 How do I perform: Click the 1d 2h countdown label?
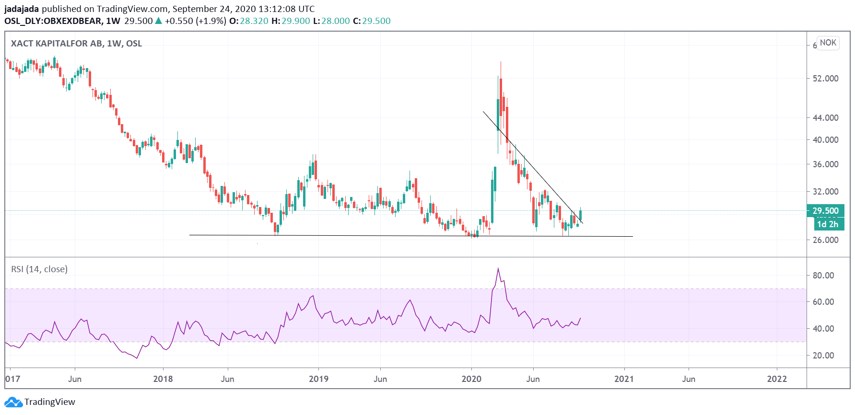(827, 224)
